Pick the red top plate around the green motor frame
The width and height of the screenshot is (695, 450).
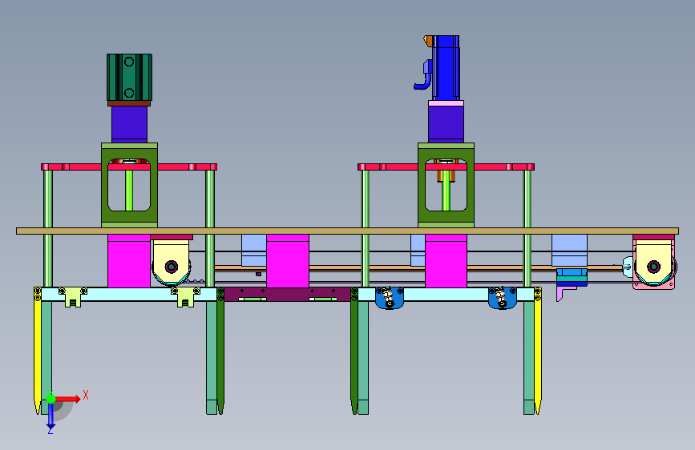129,167
